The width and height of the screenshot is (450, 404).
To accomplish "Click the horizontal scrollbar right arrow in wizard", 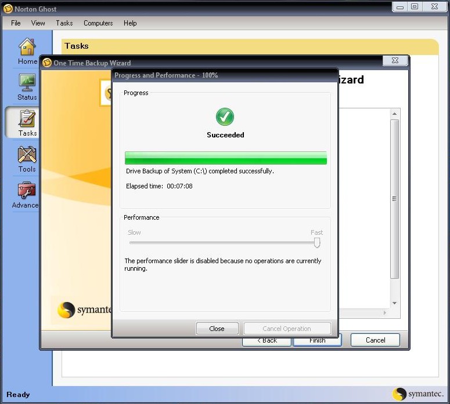I will pyautogui.click(x=385, y=312).
